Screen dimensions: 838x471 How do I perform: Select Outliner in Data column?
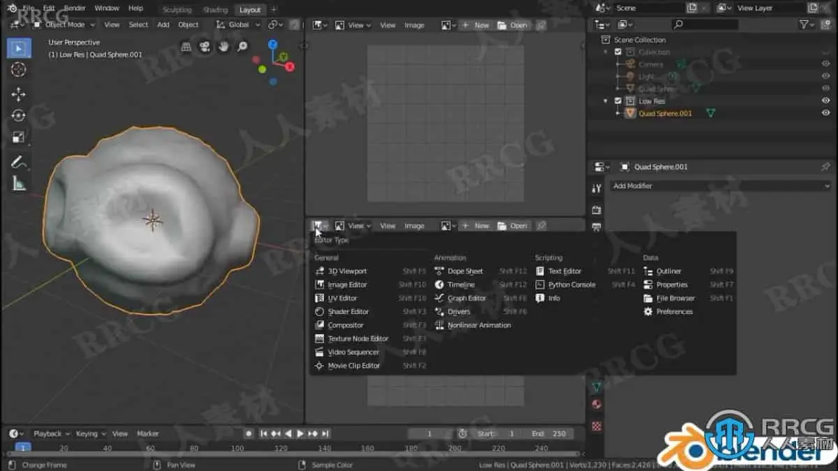coord(668,271)
